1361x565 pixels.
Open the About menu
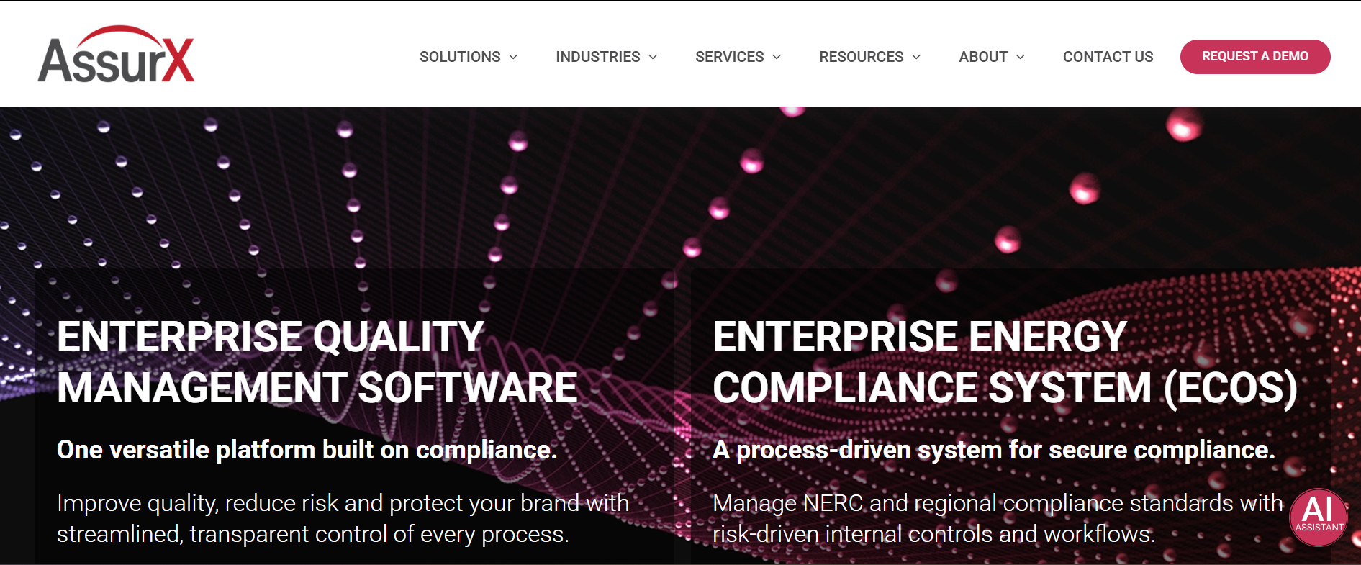click(x=982, y=57)
